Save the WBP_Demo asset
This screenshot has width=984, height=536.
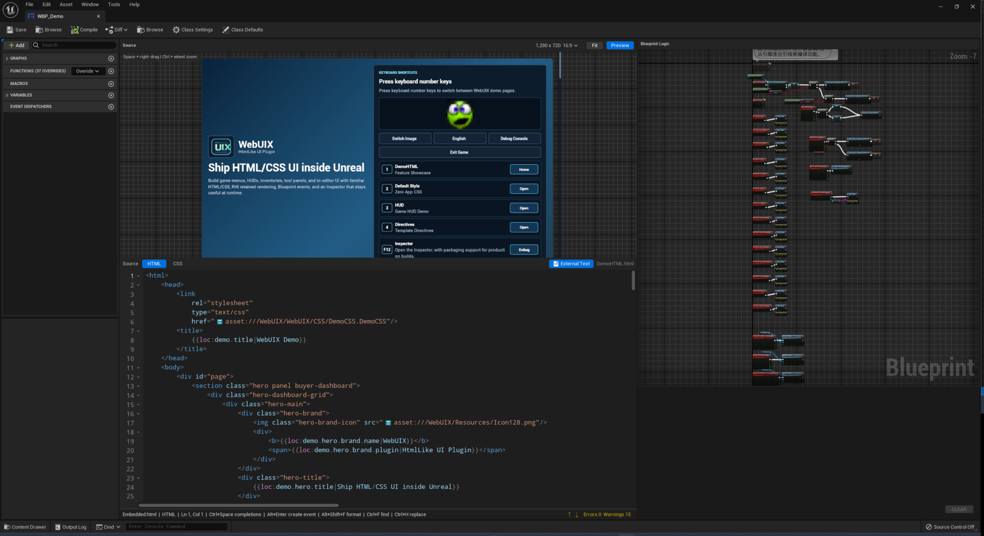coord(16,30)
